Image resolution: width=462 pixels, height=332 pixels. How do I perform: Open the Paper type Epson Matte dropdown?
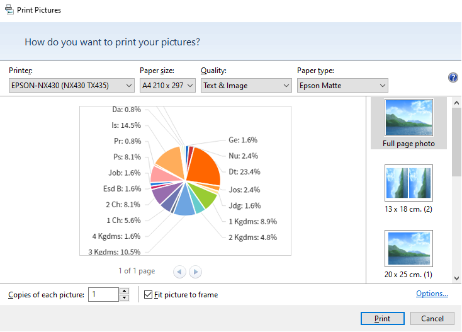(x=342, y=86)
